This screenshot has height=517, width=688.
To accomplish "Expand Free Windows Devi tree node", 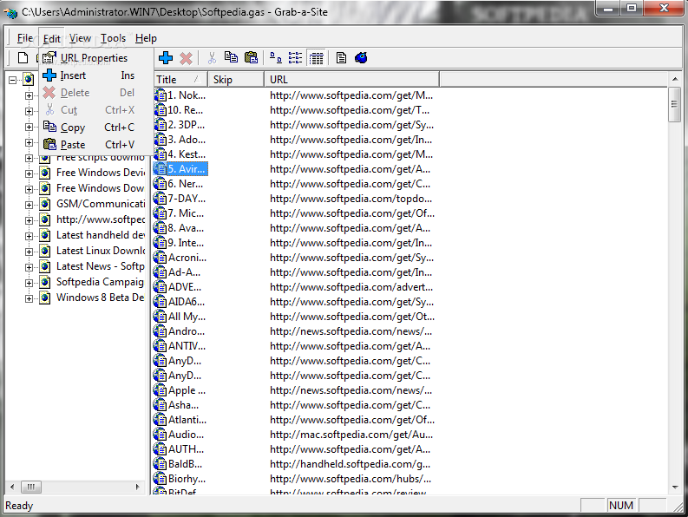I will [x=29, y=173].
